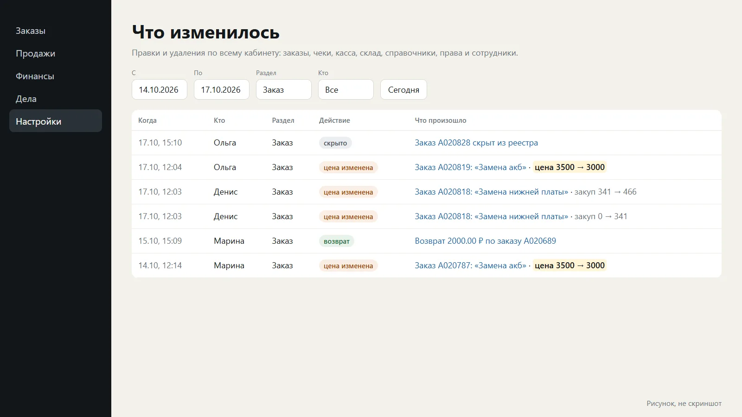The image size is (742, 417).
Task: Click цена изменена badge in the 14.10, 12:14 row
Action: tap(348, 265)
